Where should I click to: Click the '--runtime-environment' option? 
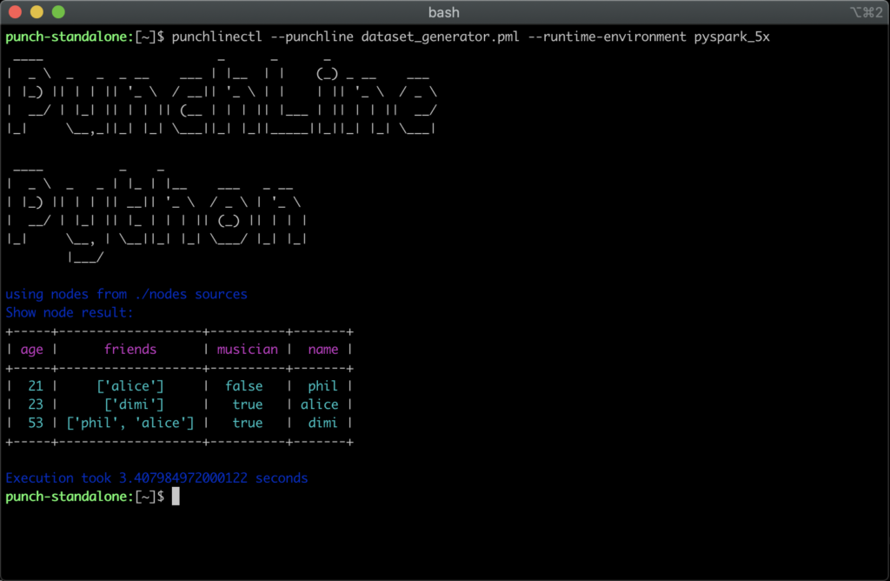coord(607,37)
